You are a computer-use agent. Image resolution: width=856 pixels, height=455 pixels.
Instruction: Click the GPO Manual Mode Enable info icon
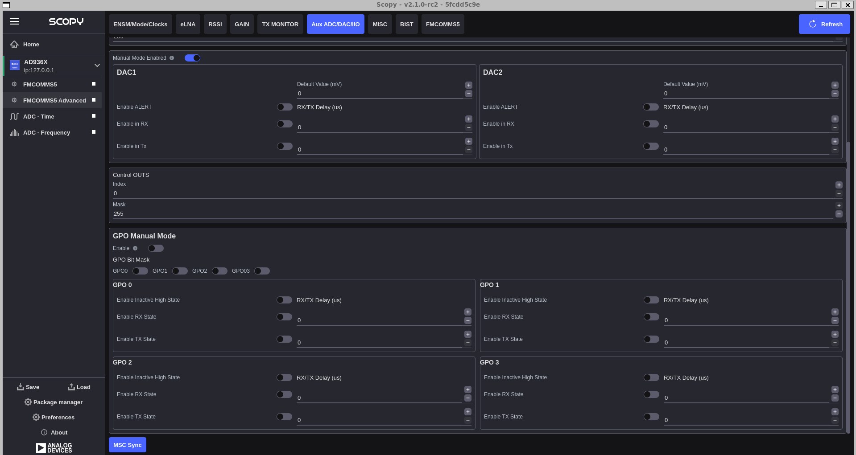(135, 248)
